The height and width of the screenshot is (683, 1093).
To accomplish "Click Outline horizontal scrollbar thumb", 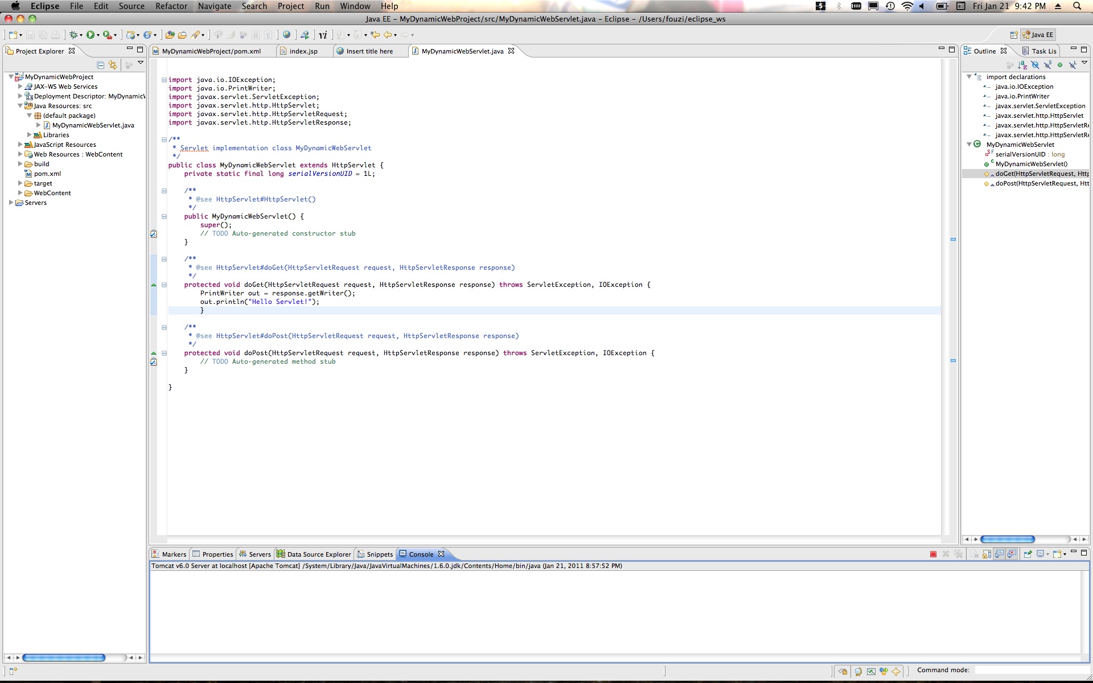I will click(1008, 539).
